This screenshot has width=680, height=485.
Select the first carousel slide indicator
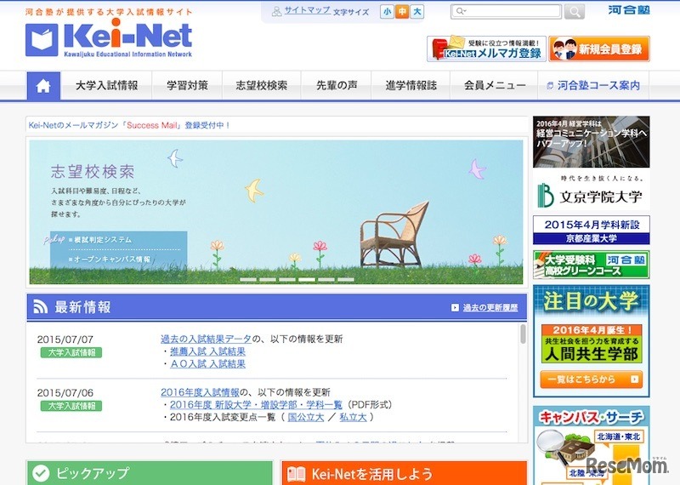[x=248, y=280]
